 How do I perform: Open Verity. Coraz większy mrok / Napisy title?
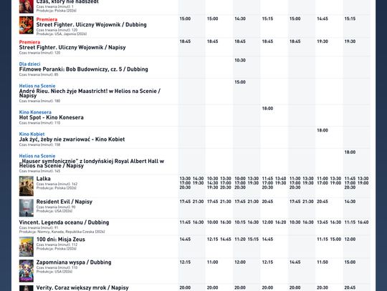point(82,287)
